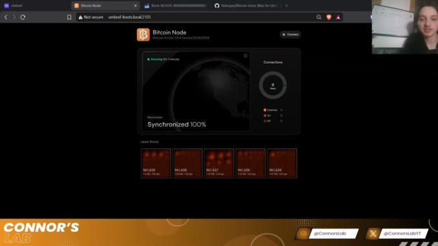Image resolution: width=438 pixels, height=246 pixels.
Task: Click the YouTube icon in the bottom banner
Action: coord(303,234)
